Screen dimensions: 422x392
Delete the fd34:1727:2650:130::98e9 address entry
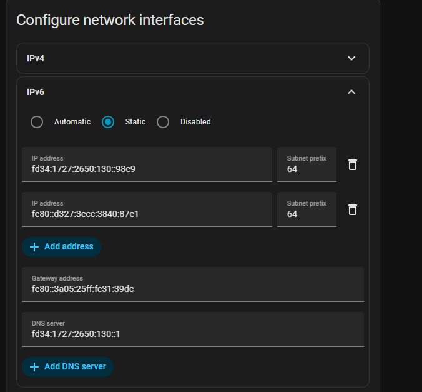point(353,164)
